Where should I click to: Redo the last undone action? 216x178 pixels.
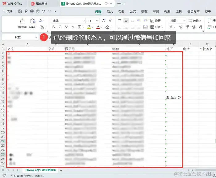[x=49, y=11]
